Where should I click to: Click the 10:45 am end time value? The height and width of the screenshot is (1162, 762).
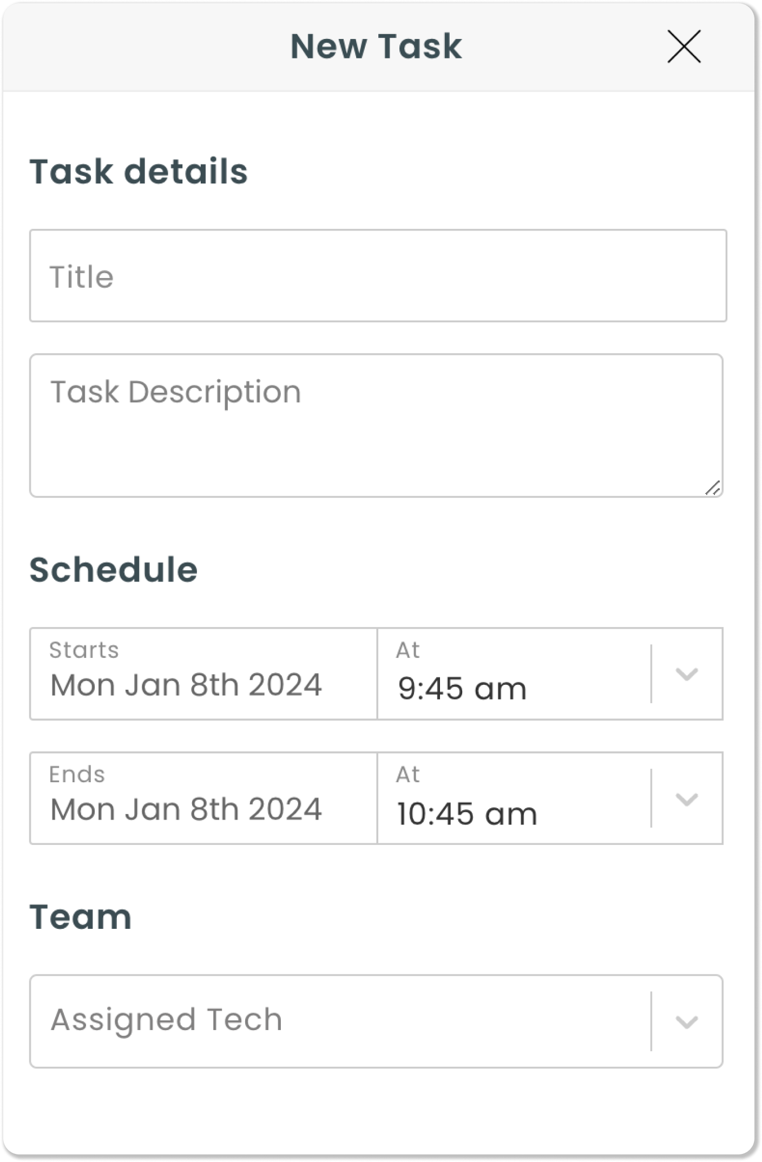click(466, 812)
